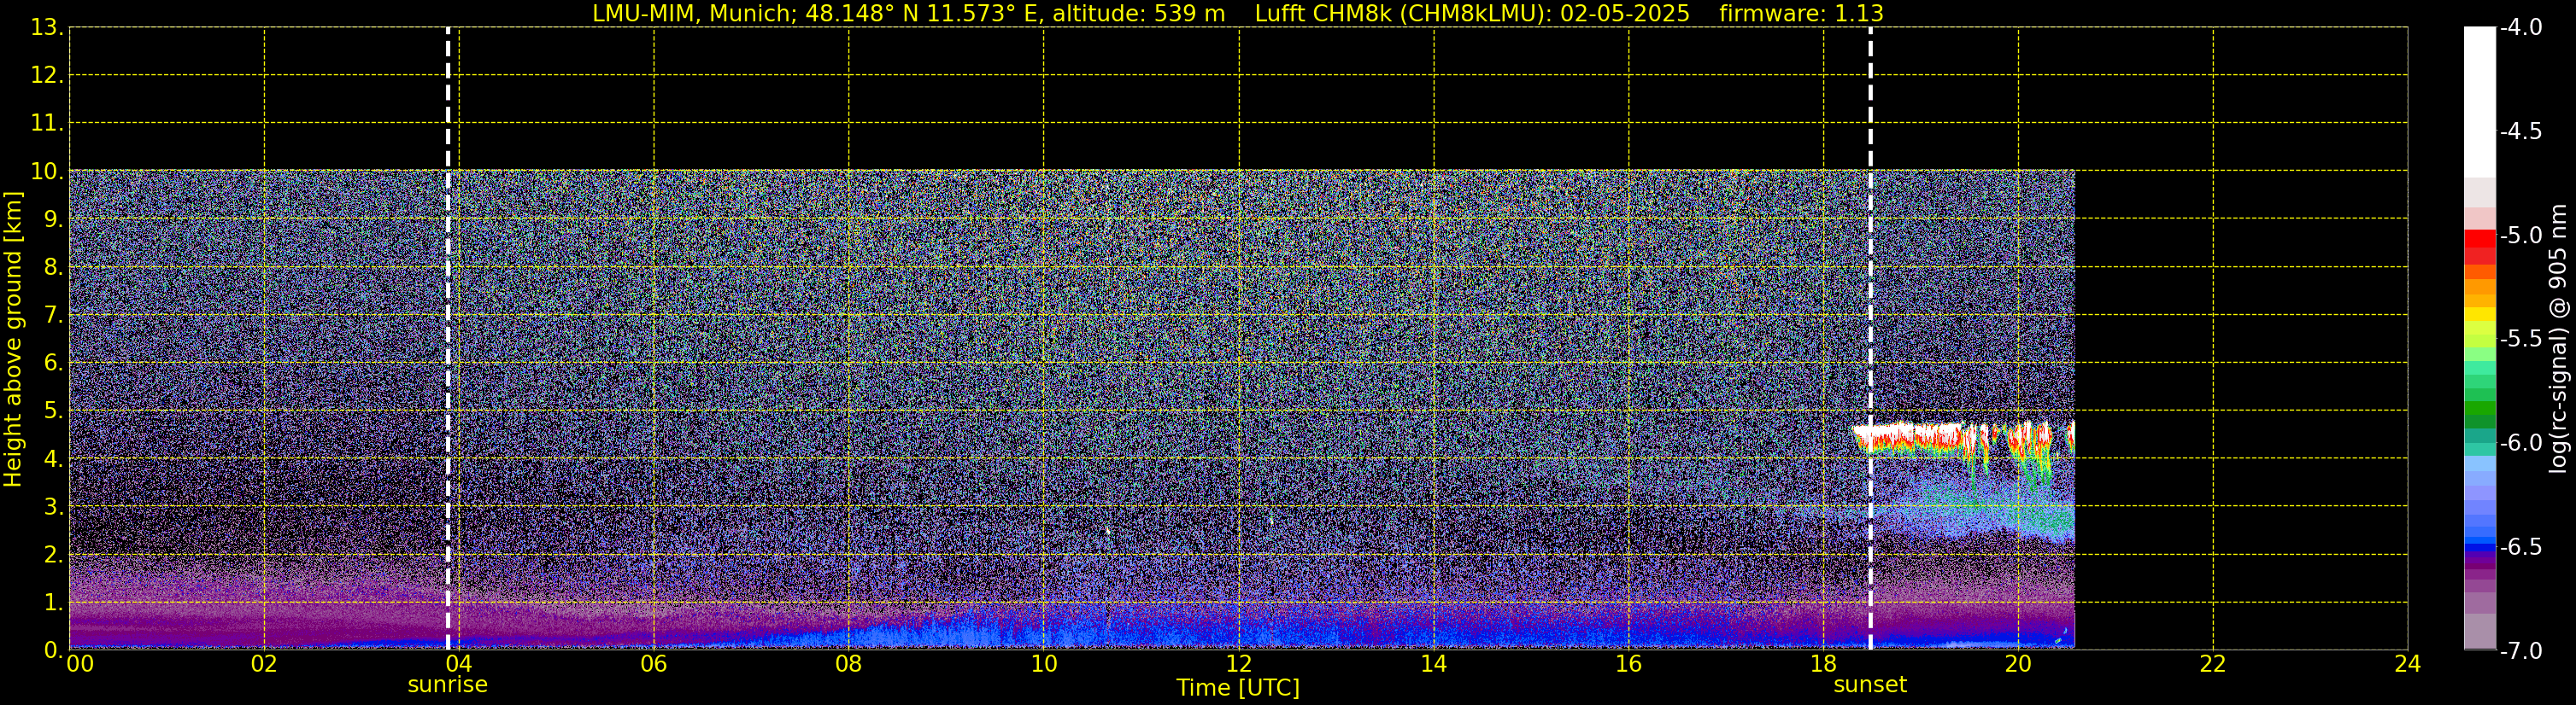Click the Height above ground [km] axis title
Viewport: 2576px width, 705px height.
[13, 339]
